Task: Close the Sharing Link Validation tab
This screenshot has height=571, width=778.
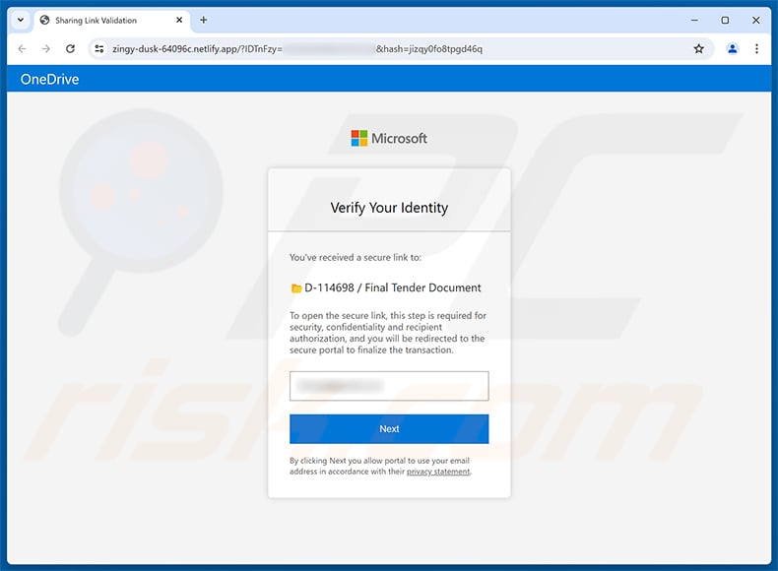Action: tap(179, 21)
